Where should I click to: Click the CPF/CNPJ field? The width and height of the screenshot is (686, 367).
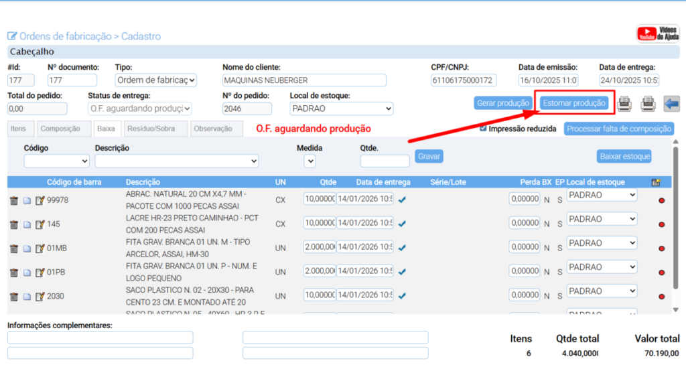464,80
